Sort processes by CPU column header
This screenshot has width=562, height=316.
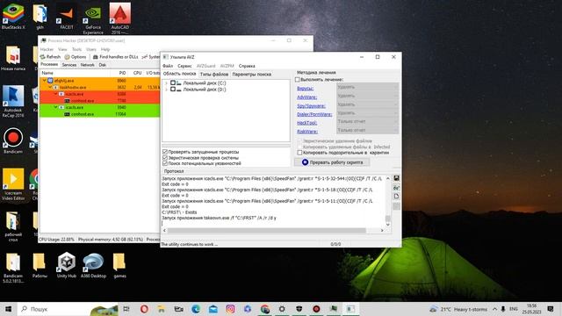point(137,73)
